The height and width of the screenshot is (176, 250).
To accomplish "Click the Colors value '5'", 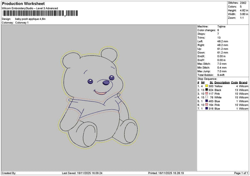I will click(241, 7).
